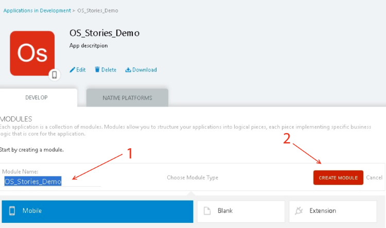The width and height of the screenshot is (386, 228).
Task: Click the Delete link text
Action: [109, 70]
